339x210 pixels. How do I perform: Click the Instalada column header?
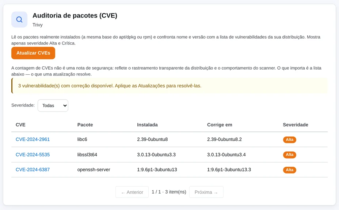tap(148, 125)
